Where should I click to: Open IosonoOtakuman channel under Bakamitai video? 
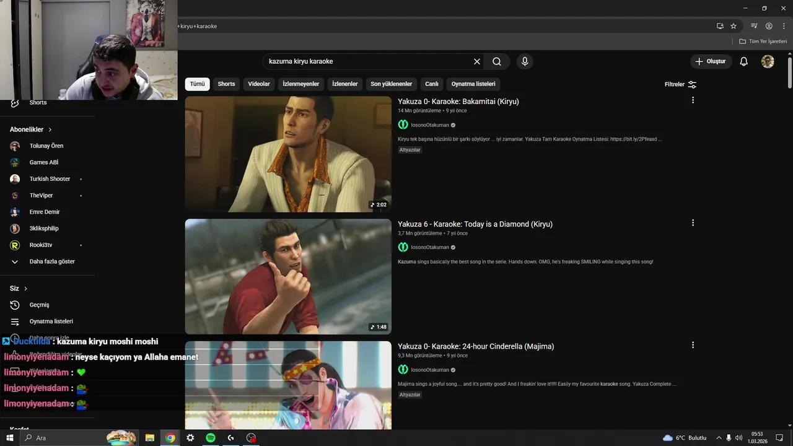click(430, 125)
